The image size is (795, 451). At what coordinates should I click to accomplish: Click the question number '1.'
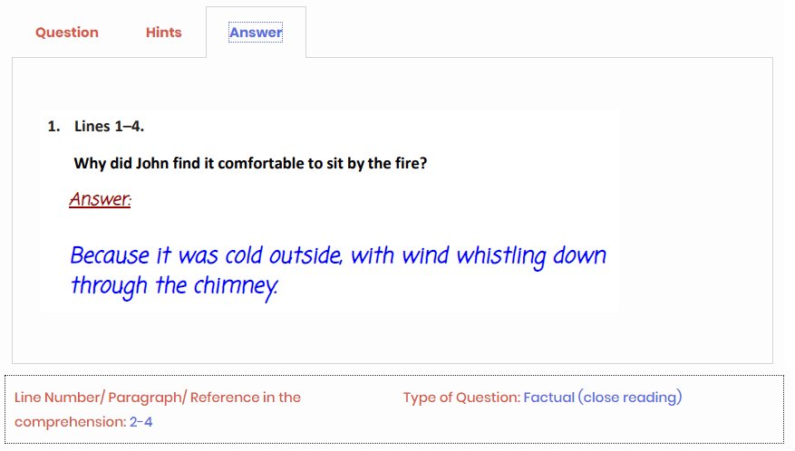click(x=53, y=126)
